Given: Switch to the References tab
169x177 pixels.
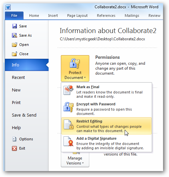Looking at the screenshot, I should (x=106, y=16).
